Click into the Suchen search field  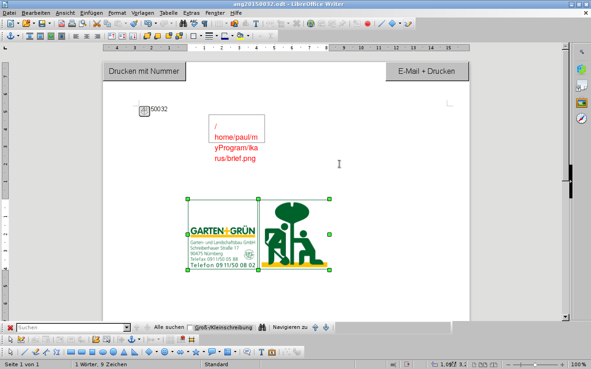[x=70, y=327]
